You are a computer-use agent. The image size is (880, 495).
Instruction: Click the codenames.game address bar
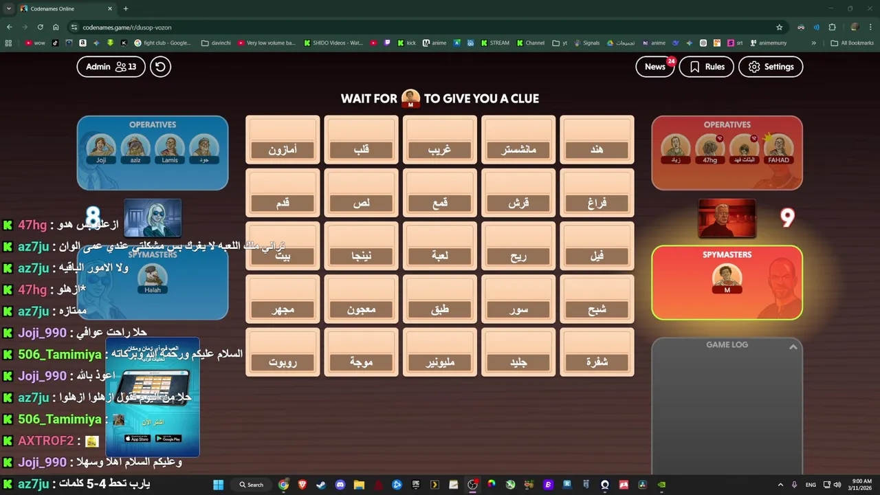pos(426,27)
